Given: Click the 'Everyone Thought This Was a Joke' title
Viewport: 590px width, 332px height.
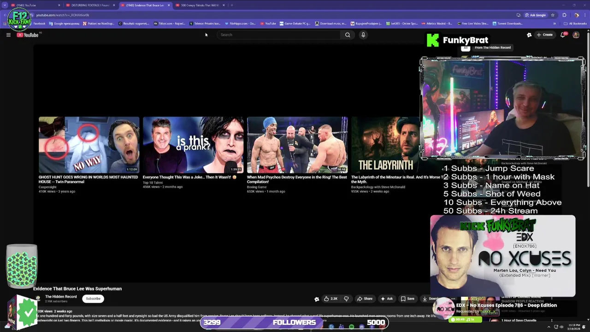Looking at the screenshot, I should pyautogui.click(x=189, y=177).
